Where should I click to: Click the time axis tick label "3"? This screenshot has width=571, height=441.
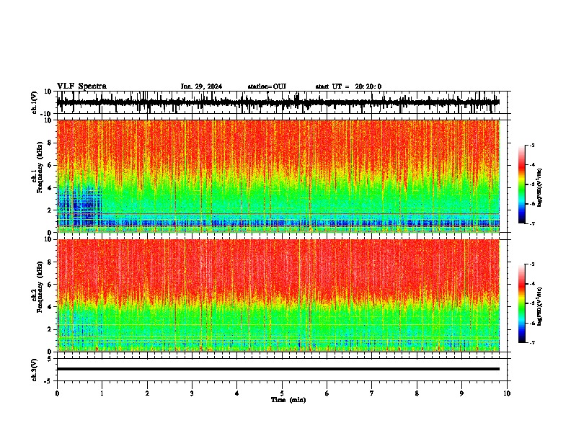(x=192, y=393)
